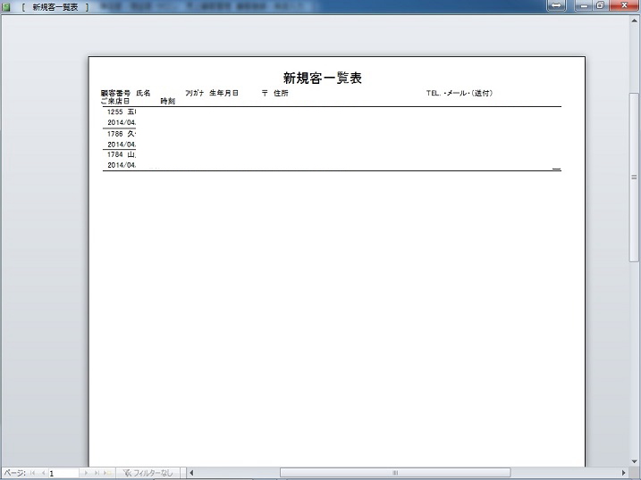
Task: Minimize the 新規客一覧表 window
Action: point(584,5)
